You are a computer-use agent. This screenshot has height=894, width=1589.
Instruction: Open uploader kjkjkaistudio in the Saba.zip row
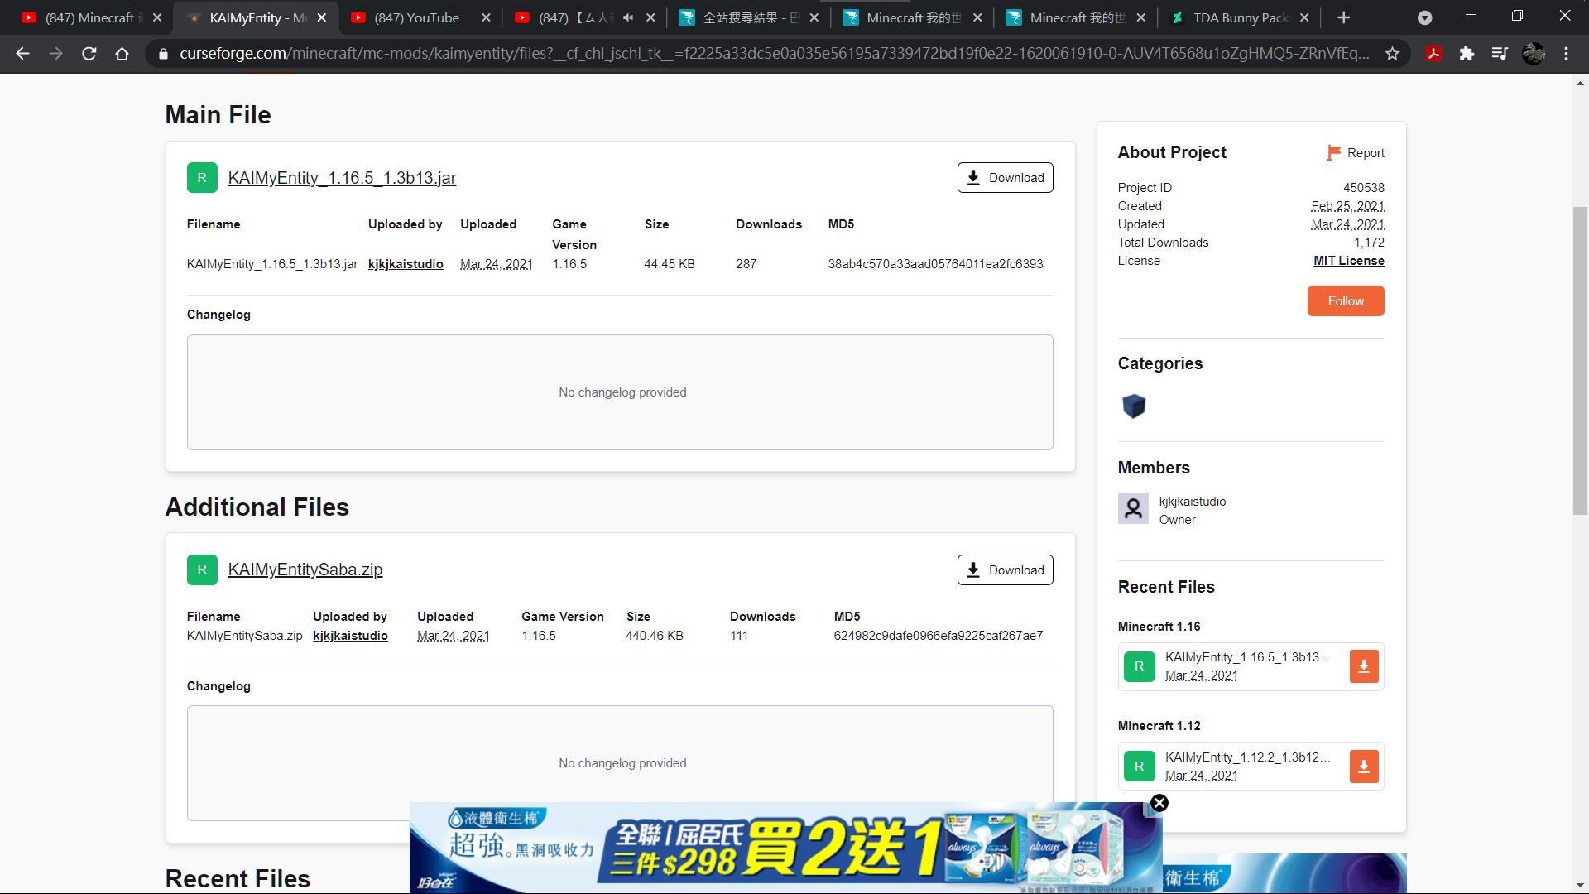[350, 636]
